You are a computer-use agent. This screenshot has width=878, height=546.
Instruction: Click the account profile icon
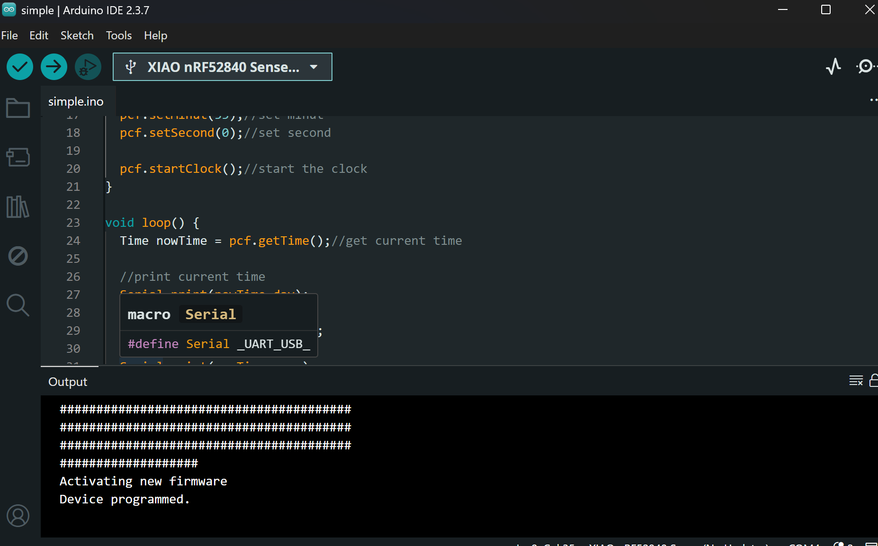click(x=18, y=516)
